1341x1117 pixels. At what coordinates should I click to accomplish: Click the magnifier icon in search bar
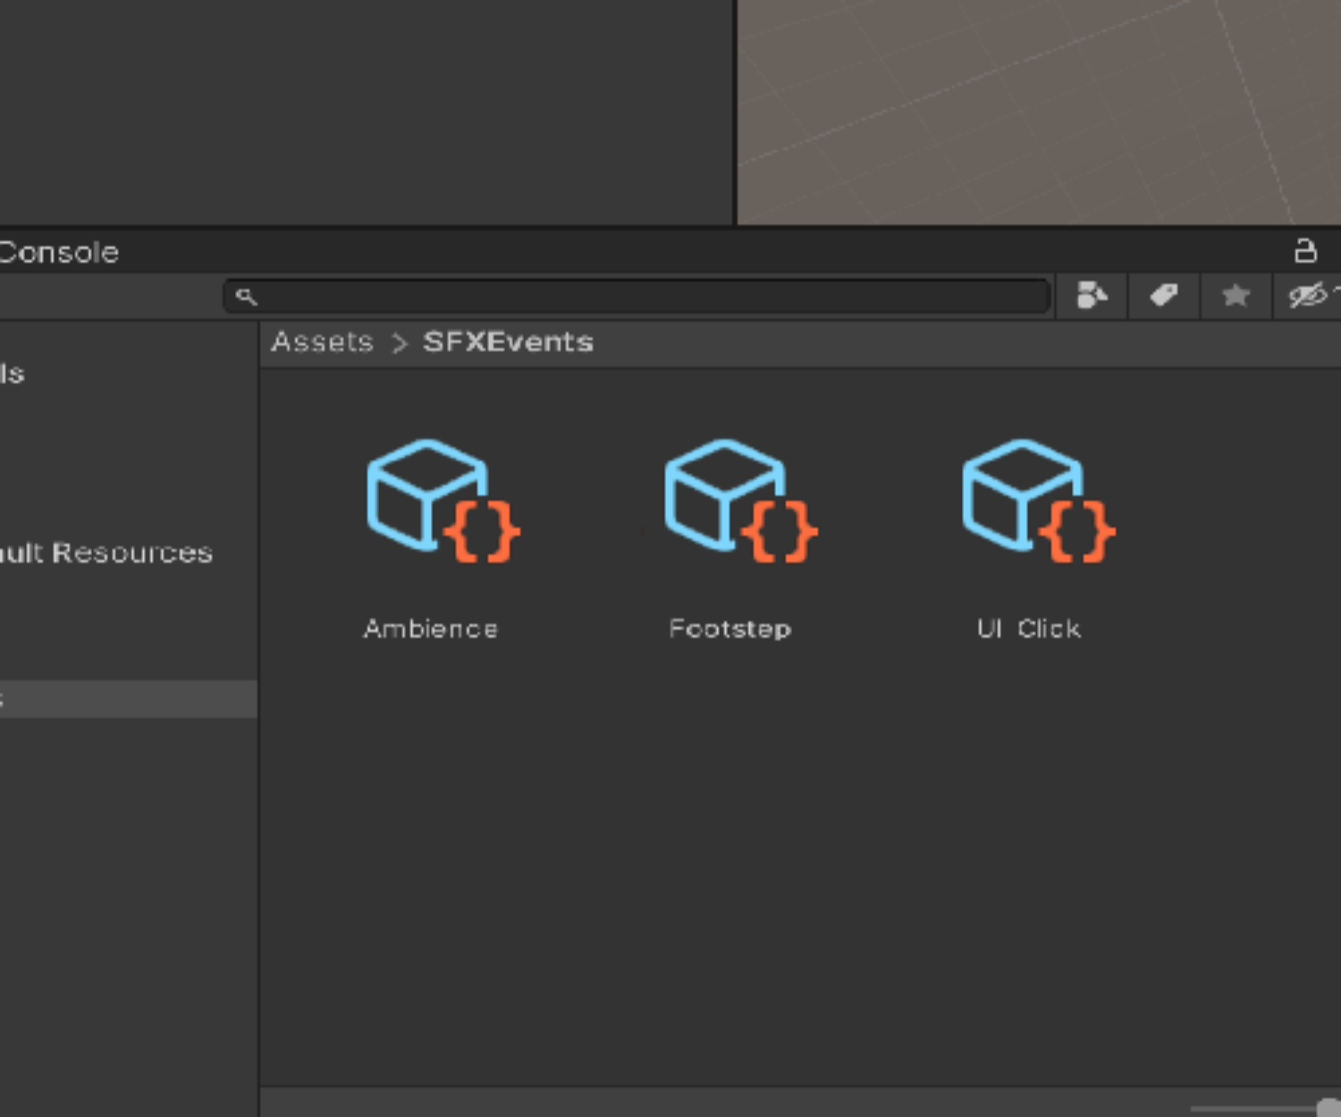[246, 297]
